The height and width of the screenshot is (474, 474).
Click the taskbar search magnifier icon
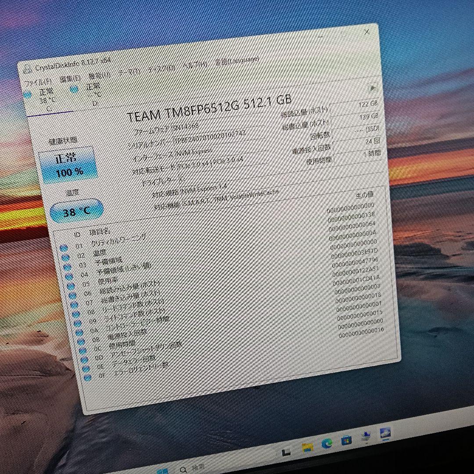click(x=183, y=470)
